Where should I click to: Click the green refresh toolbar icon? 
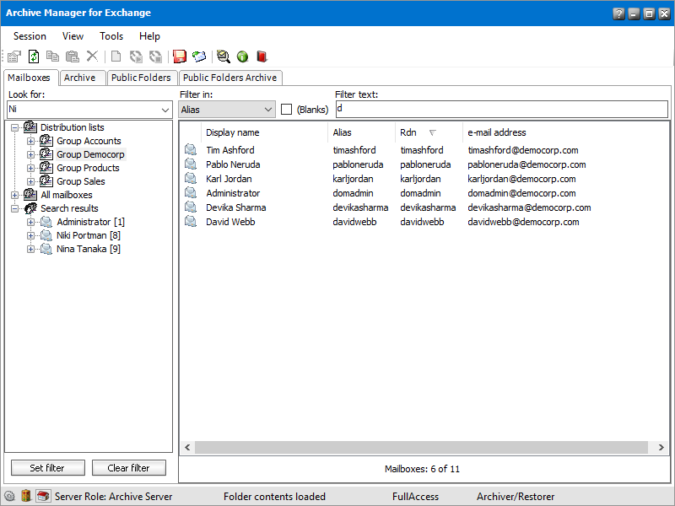[x=34, y=57]
